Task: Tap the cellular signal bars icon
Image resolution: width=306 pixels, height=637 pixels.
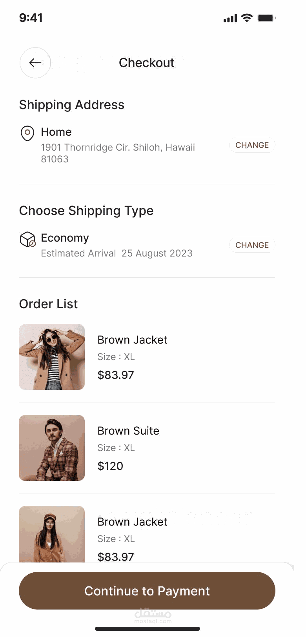Action: click(x=230, y=18)
